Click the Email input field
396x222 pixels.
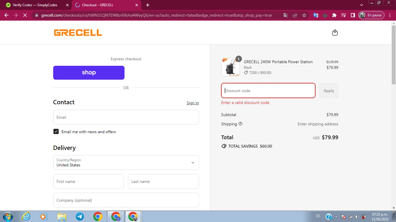pos(126,117)
